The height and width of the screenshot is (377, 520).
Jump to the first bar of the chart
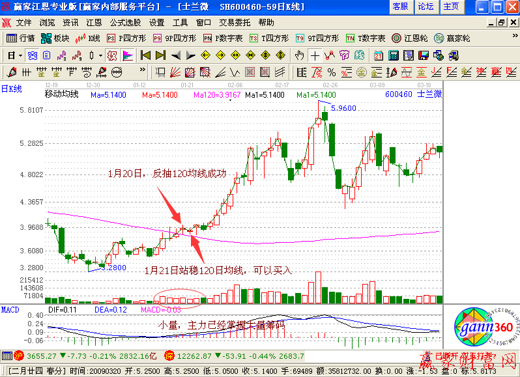point(145,55)
